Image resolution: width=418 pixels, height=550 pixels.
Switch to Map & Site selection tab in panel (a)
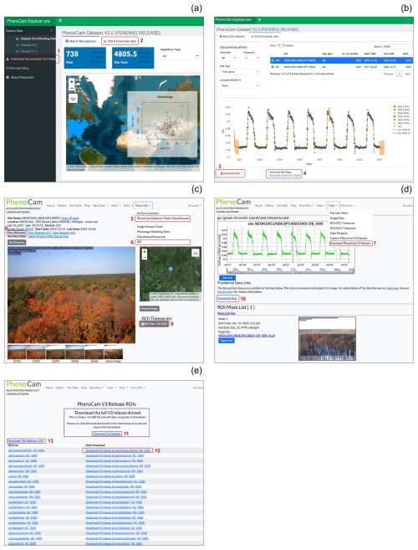pyautogui.click(x=81, y=41)
